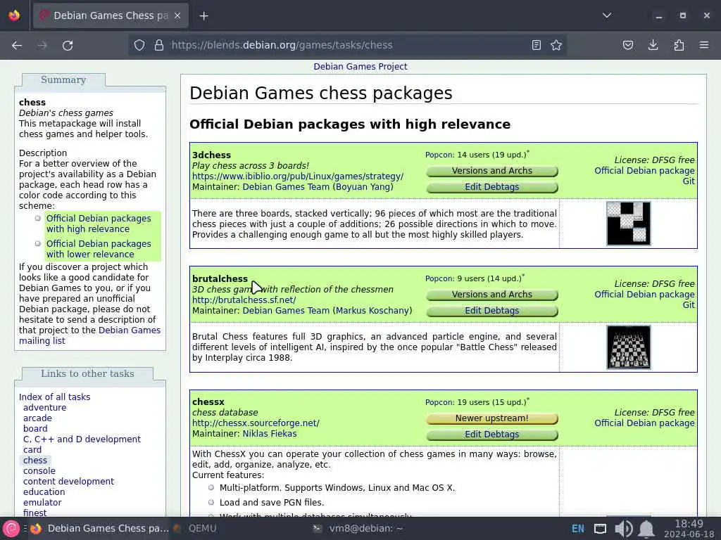Open the education task link
This screenshot has width=721, height=540.
click(x=44, y=491)
